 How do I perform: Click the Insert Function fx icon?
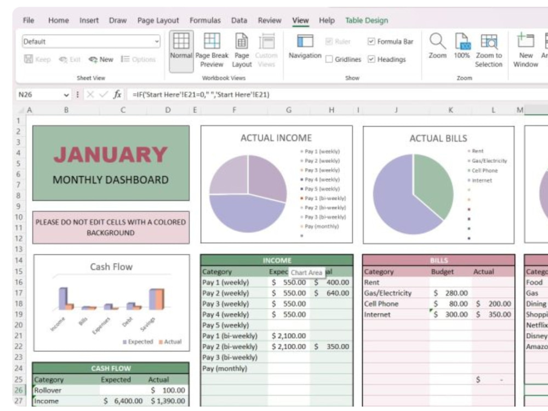coord(117,94)
